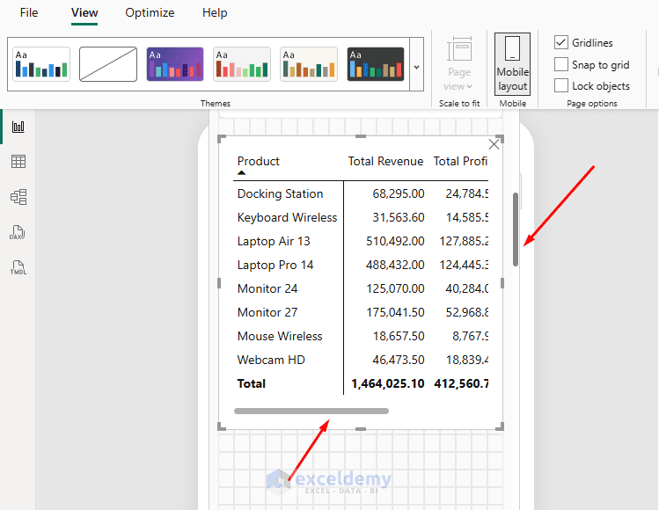Screen dimensions: 659x510
Task: Open the Model view icon in sidebar
Action: click(x=18, y=197)
